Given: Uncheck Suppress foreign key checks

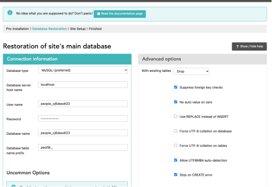Looking at the screenshot, I should point(176,87).
